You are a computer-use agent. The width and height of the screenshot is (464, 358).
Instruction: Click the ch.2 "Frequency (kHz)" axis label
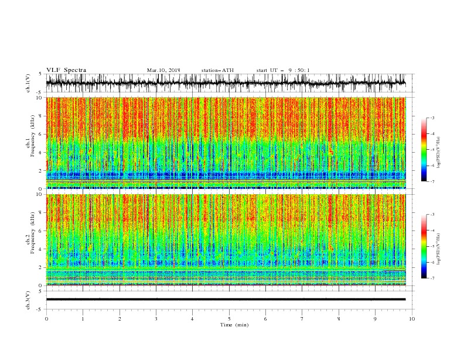pyautogui.click(x=33, y=233)
